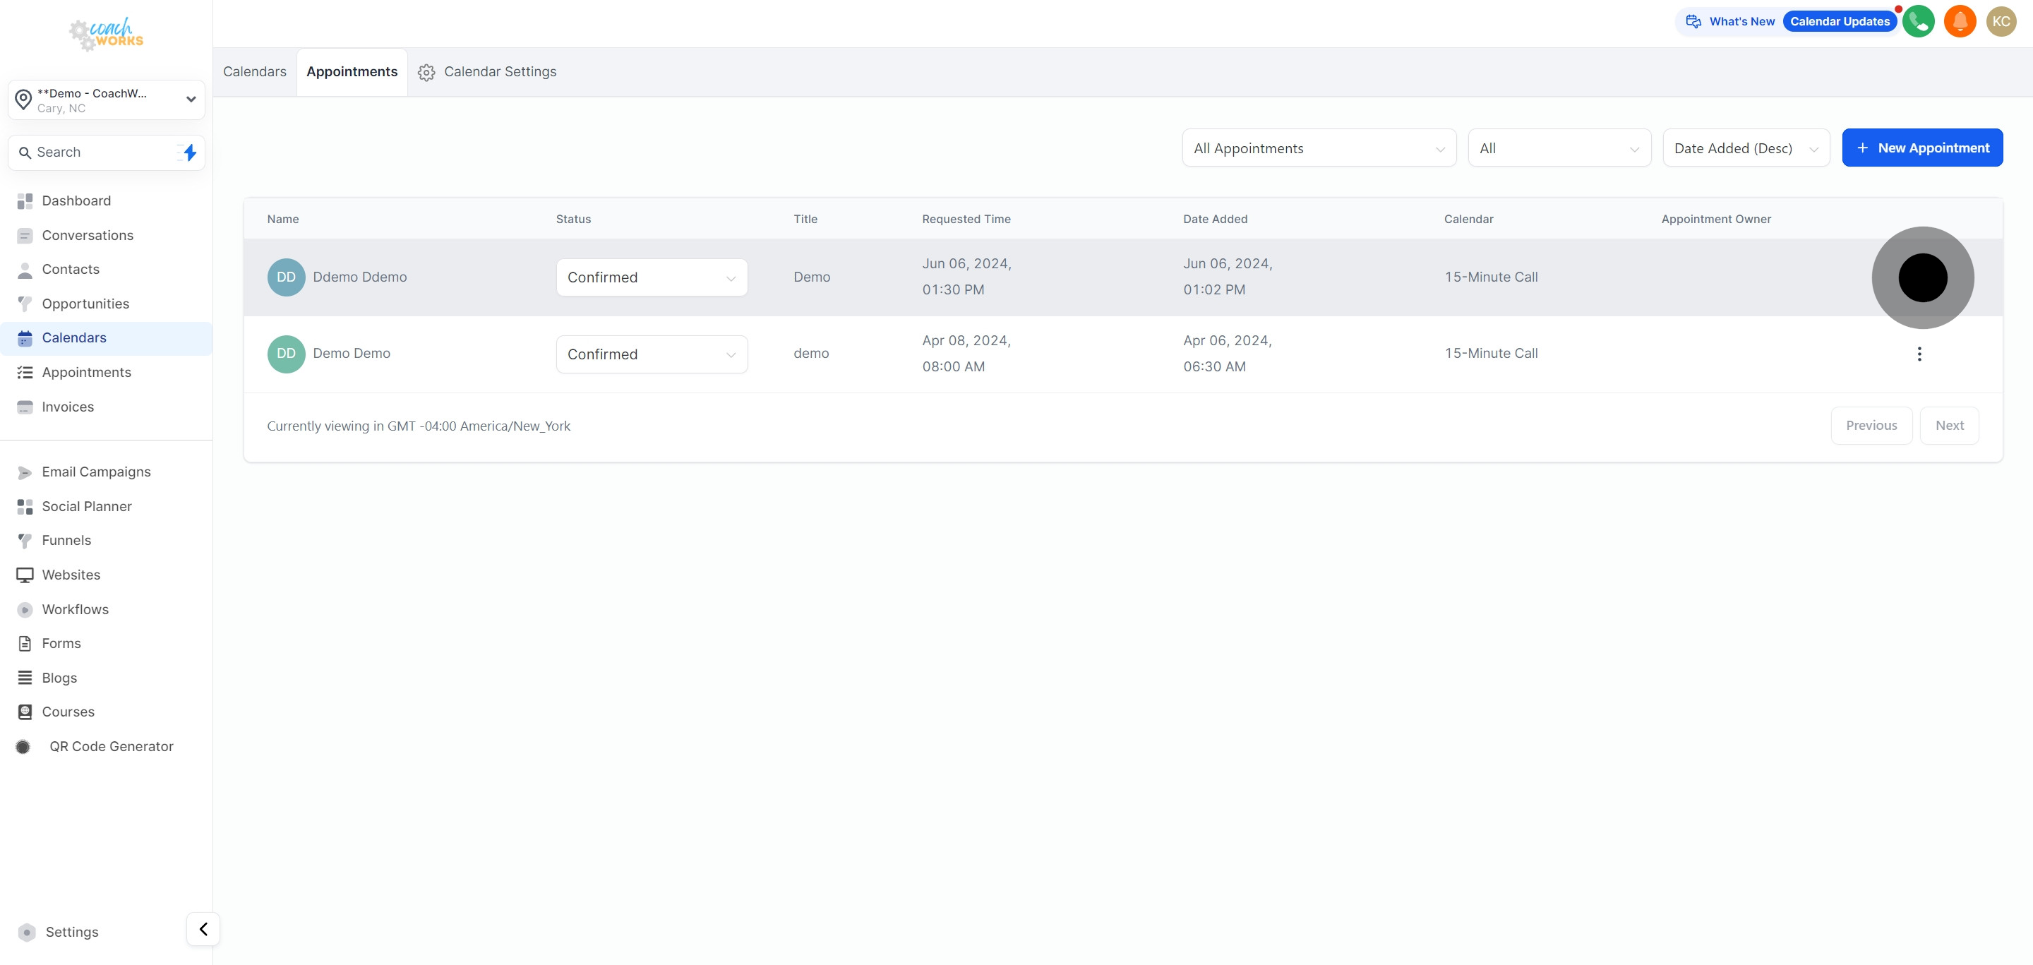
Task: Click the green phone dialer icon
Action: [x=1918, y=21]
